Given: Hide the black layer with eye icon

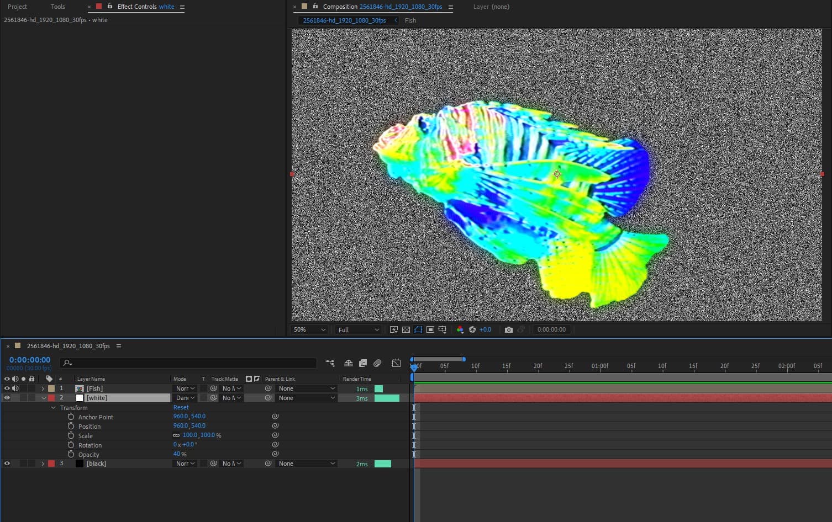Looking at the screenshot, I should 7,464.
